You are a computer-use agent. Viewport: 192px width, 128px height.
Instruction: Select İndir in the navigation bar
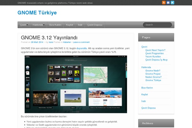[80, 25]
